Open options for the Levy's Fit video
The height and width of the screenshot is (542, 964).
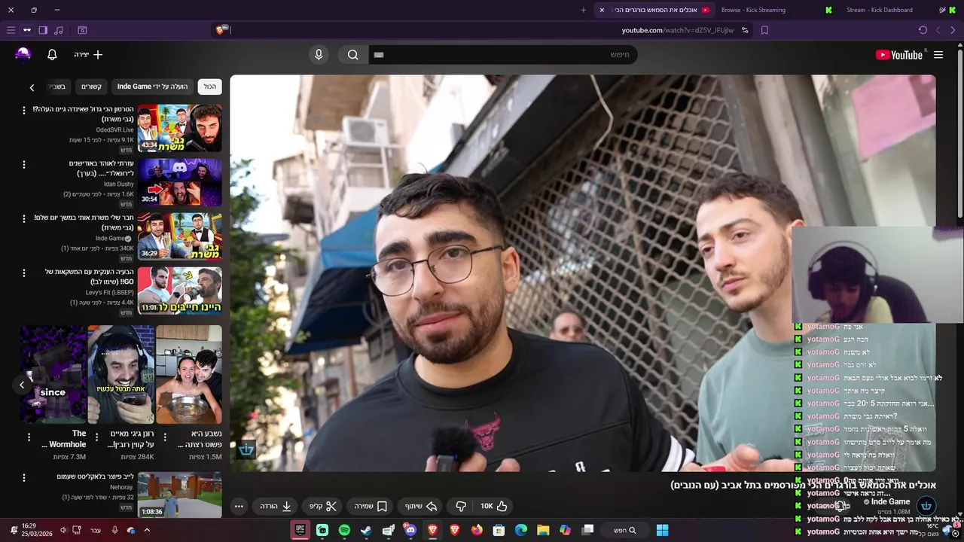(x=23, y=273)
